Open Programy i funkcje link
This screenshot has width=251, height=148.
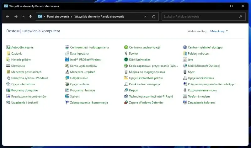pos(83,90)
